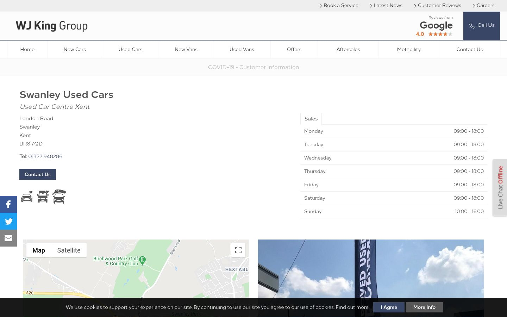Open New Vans menu
The height and width of the screenshot is (317, 507).
tap(186, 49)
